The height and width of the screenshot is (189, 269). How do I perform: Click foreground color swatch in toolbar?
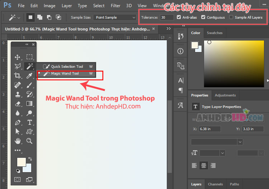click(x=21, y=162)
